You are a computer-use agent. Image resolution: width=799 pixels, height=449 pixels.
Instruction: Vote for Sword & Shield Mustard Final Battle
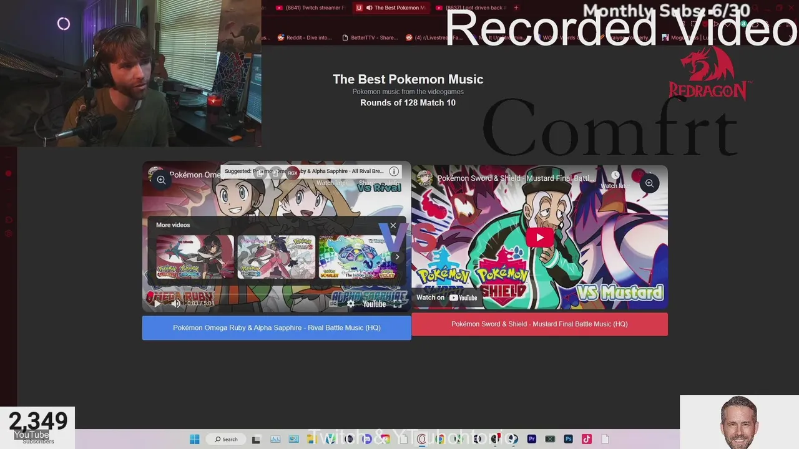(539, 324)
